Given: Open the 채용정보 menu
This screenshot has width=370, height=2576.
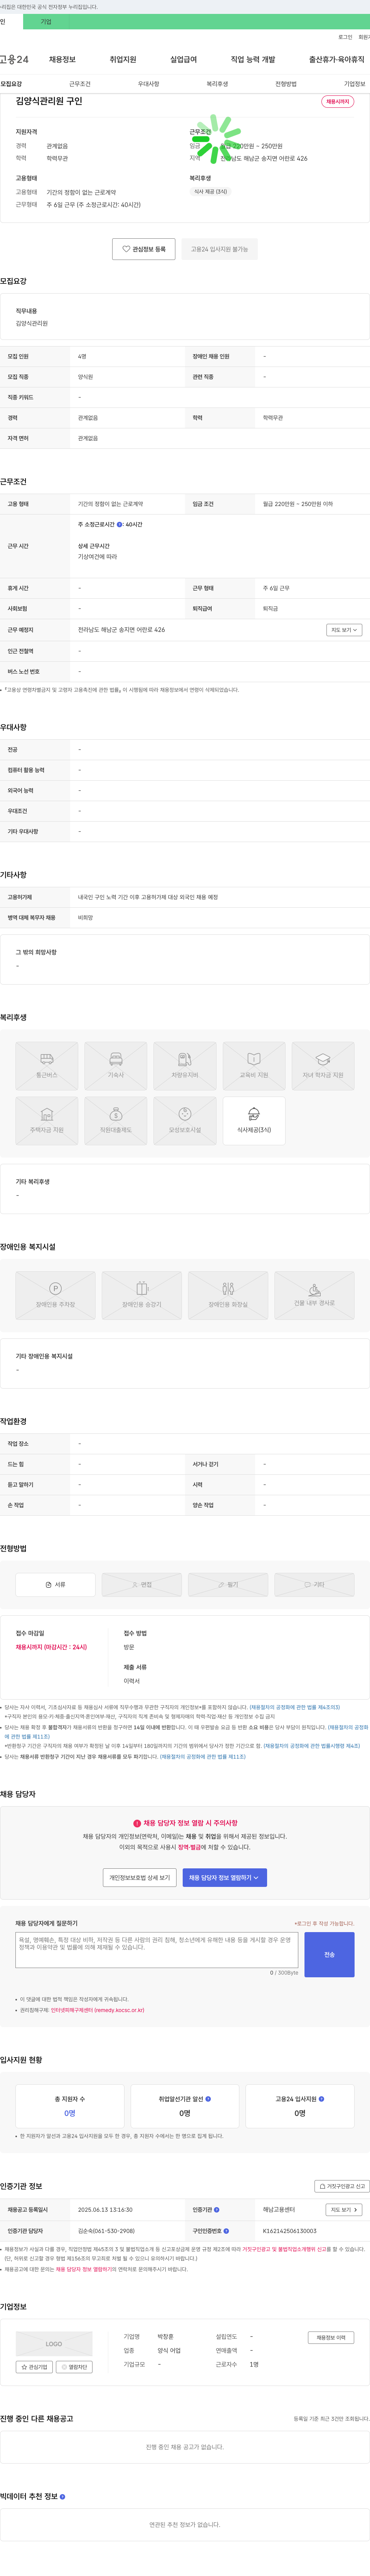Looking at the screenshot, I should click(62, 60).
